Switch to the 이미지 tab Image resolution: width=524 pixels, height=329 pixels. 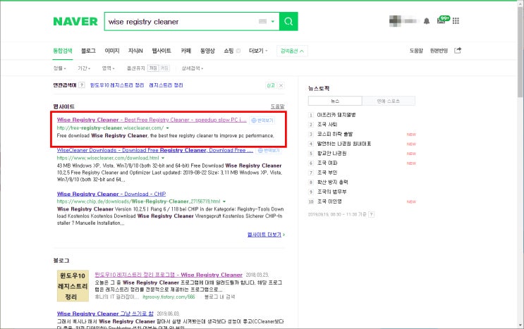pyautogui.click(x=112, y=51)
